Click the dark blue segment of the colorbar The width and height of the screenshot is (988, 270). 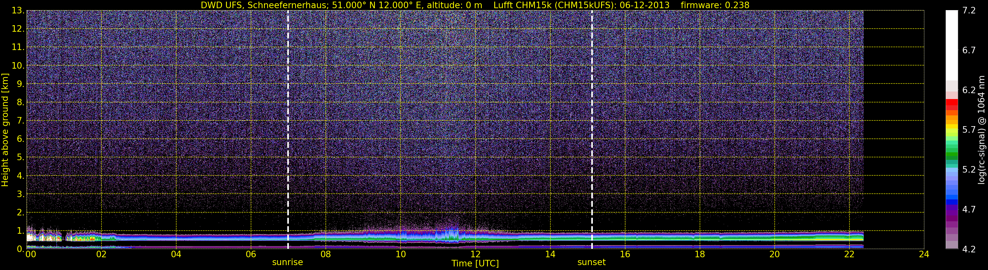[x=952, y=202]
